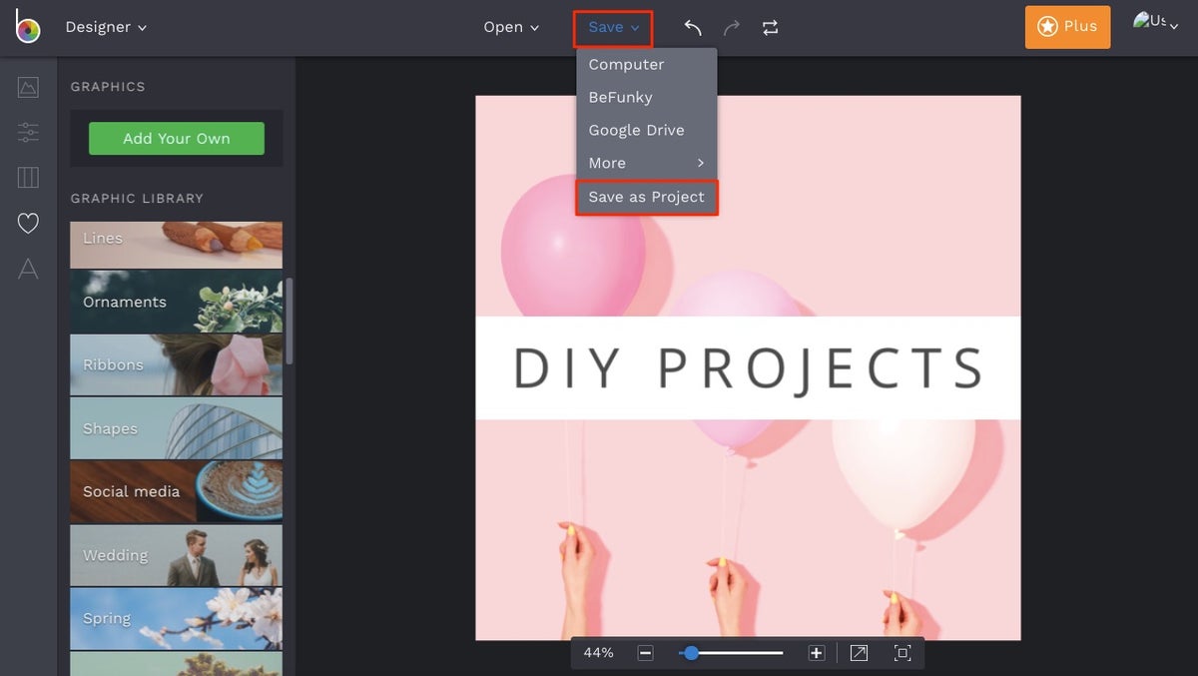The height and width of the screenshot is (676, 1198).
Task: Open the Open file dropdown
Action: pos(511,27)
